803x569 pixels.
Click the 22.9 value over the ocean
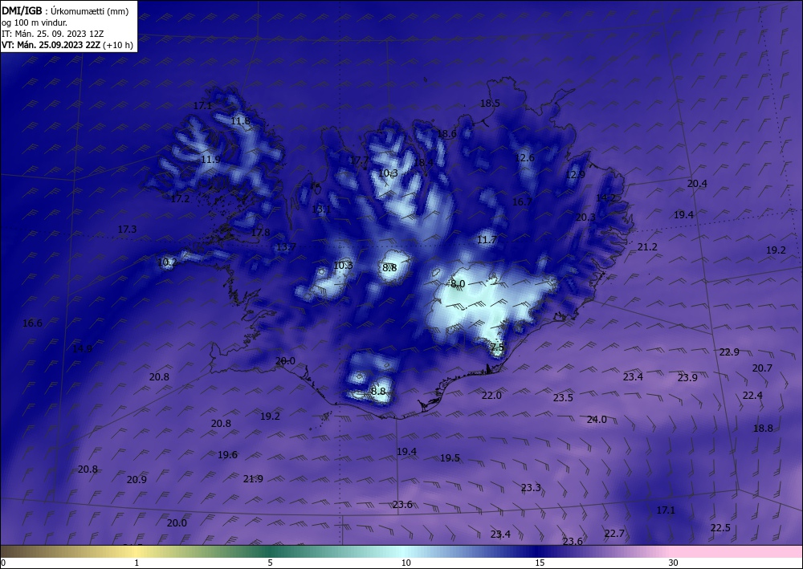(x=729, y=352)
